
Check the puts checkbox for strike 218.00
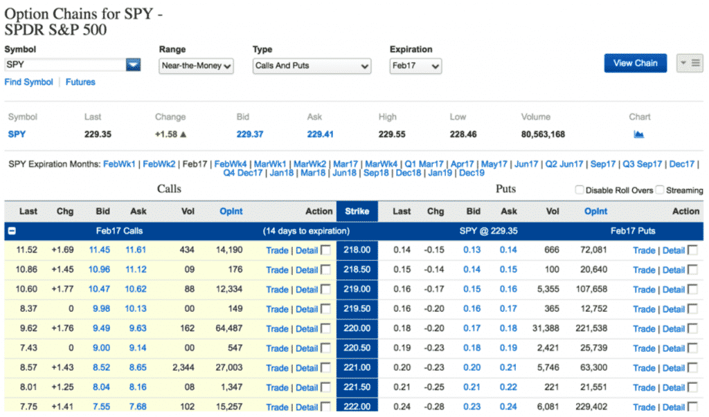tap(692, 250)
